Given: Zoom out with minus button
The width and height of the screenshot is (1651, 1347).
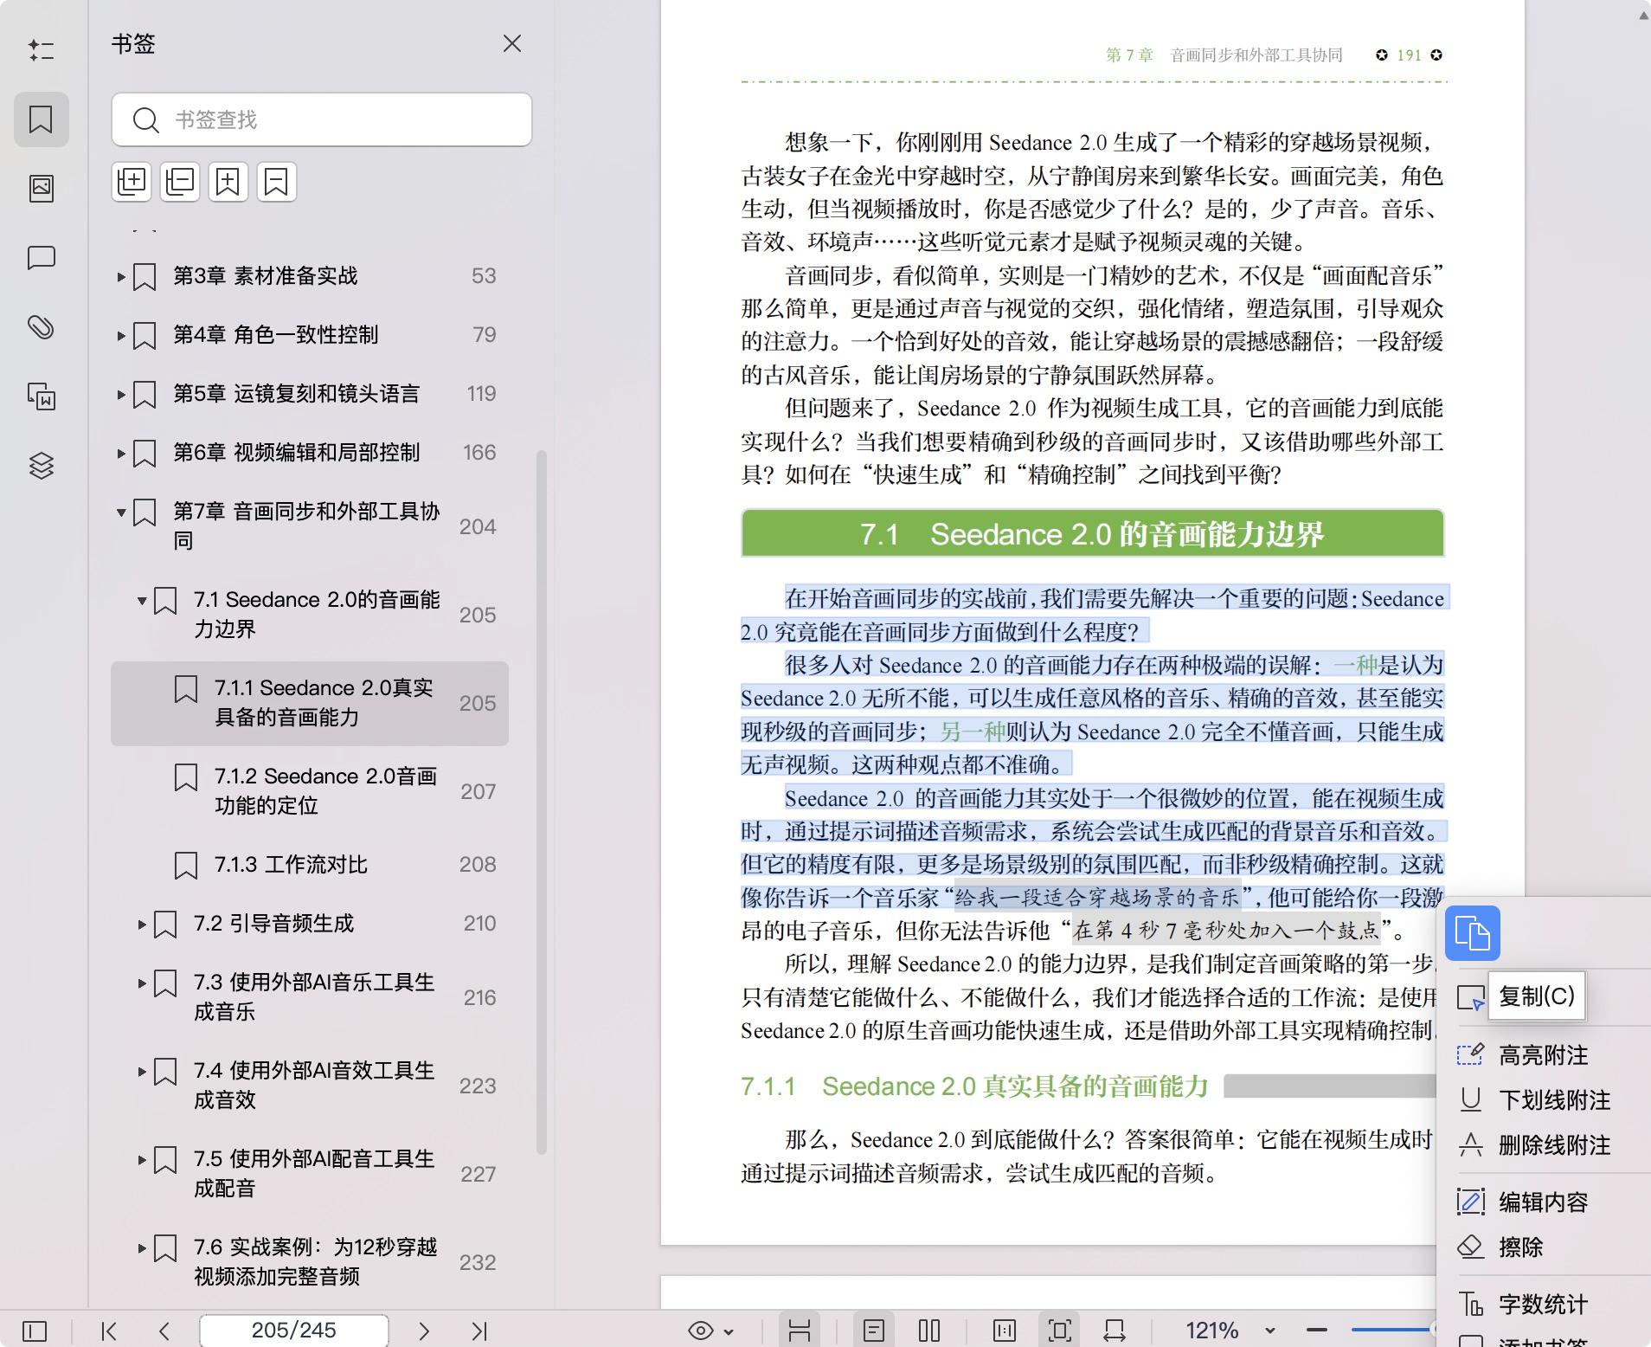Looking at the screenshot, I should (x=1317, y=1330).
